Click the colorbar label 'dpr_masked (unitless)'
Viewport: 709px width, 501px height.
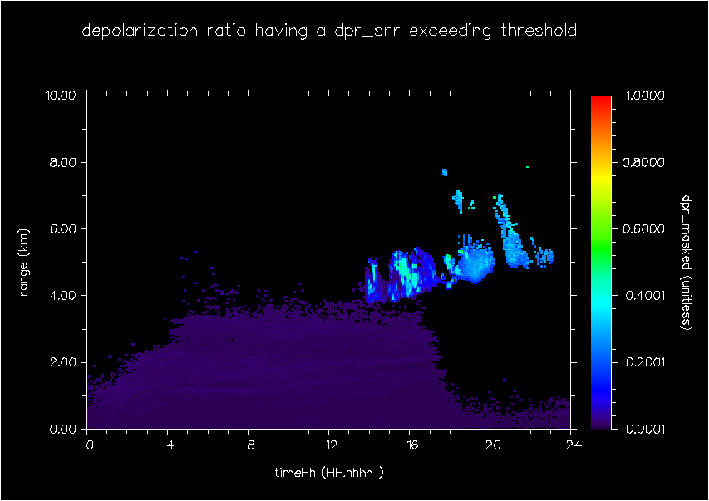[x=687, y=263]
